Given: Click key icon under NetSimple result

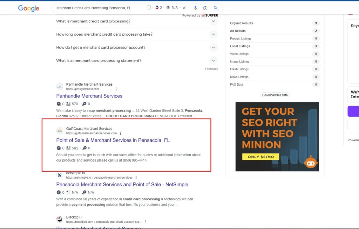Looking at the screenshot, I should coord(84,193).
